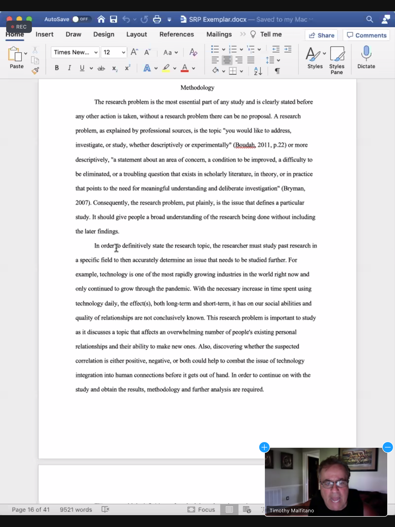Click the Clear Formatting icon
The image size is (395, 527).
tap(193, 52)
